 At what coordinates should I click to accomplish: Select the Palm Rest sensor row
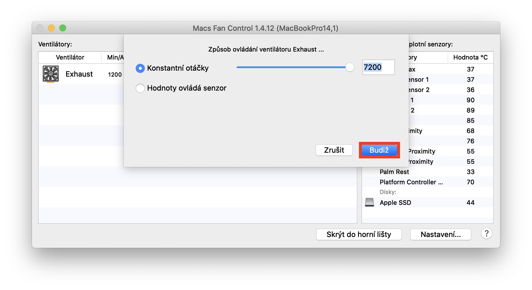[394, 172]
